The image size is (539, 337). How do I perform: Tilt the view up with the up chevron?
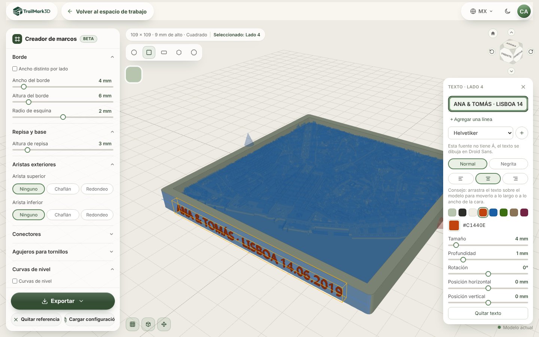tap(511, 32)
